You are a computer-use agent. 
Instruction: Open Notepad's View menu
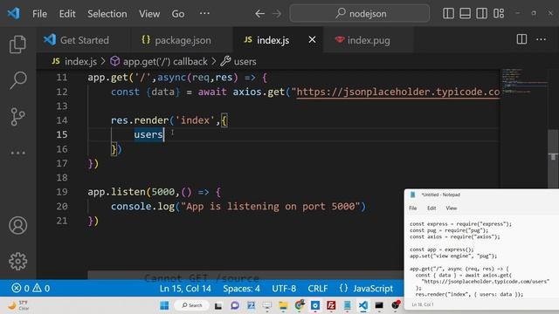(x=451, y=208)
